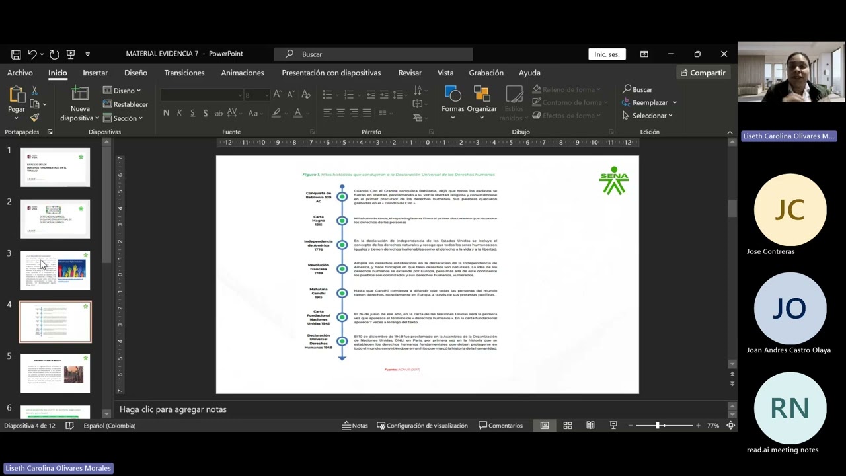Select slide 3 thumbnail
Screen dimensions: 846x476
click(56, 270)
